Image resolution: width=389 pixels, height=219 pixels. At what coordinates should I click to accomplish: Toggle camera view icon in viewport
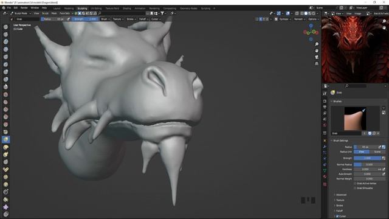[x=317, y=57]
